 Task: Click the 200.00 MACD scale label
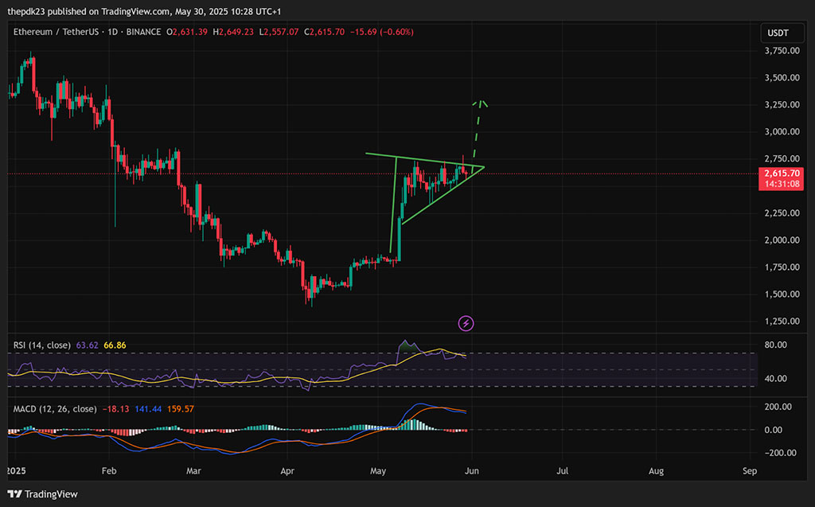tap(778, 407)
